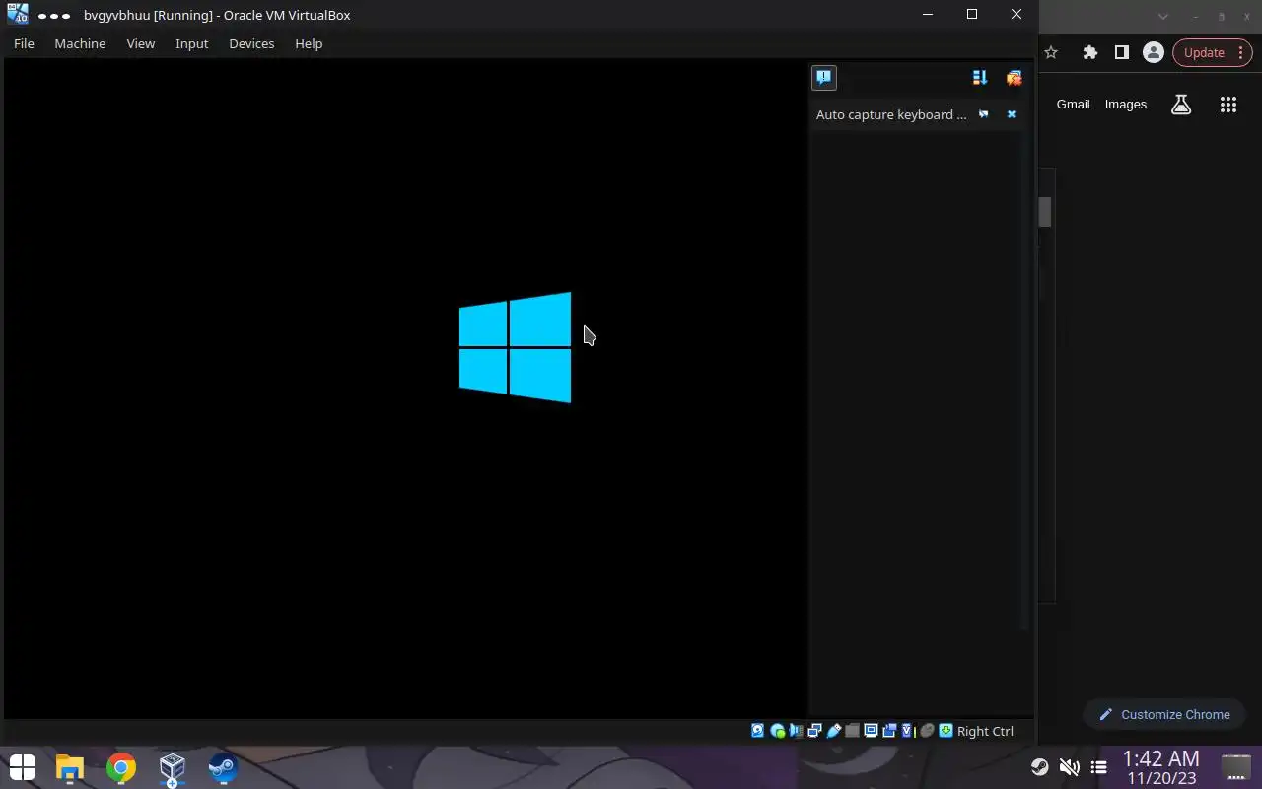This screenshot has height=789, width=1262.
Task: Open Chrome profile avatar
Action: tap(1153, 52)
